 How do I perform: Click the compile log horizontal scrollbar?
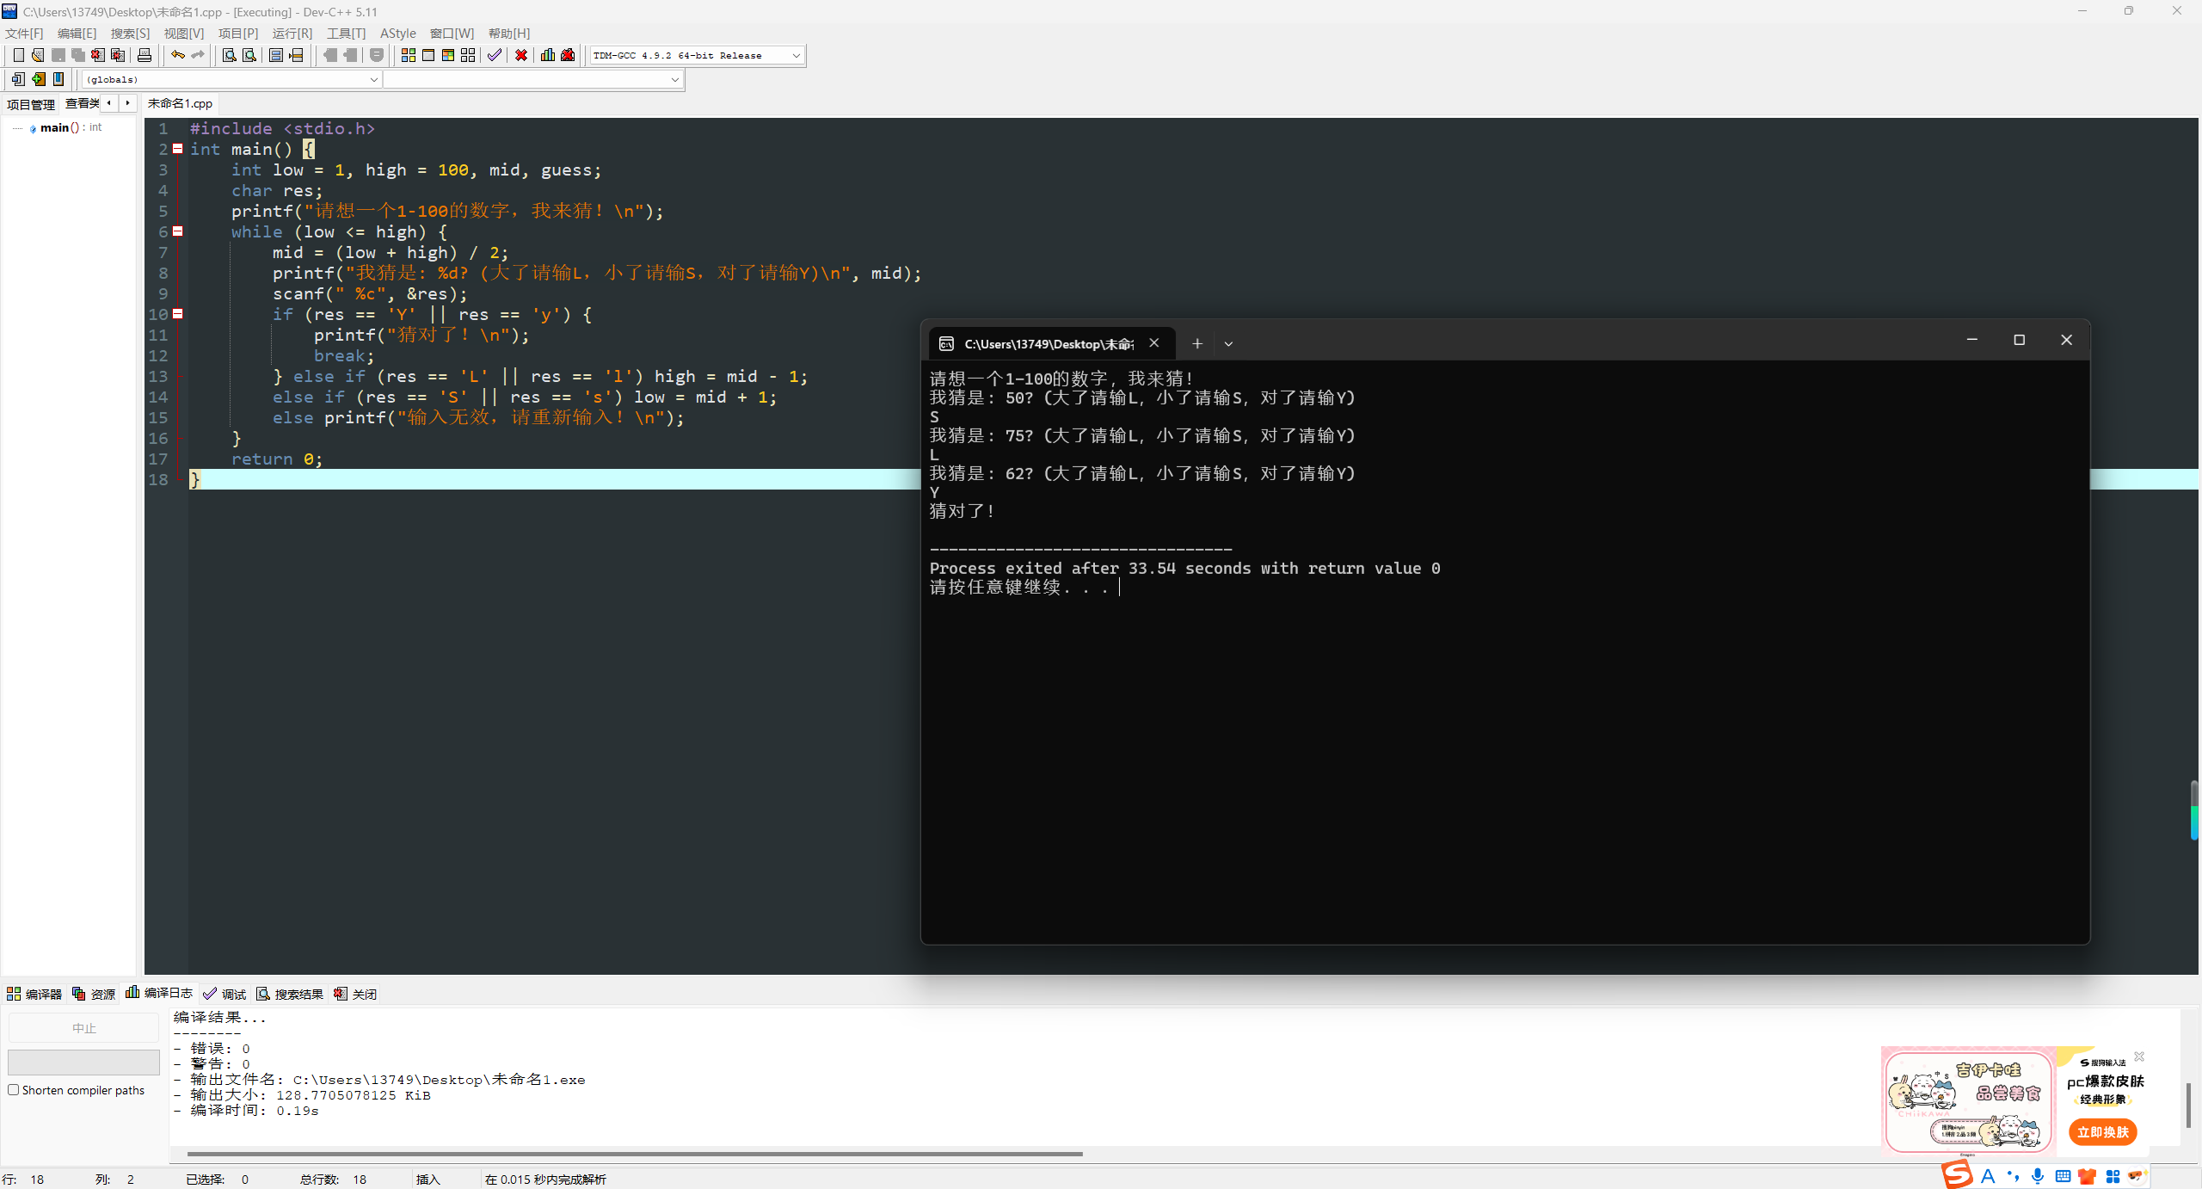pyautogui.click(x=635, y=1154)
